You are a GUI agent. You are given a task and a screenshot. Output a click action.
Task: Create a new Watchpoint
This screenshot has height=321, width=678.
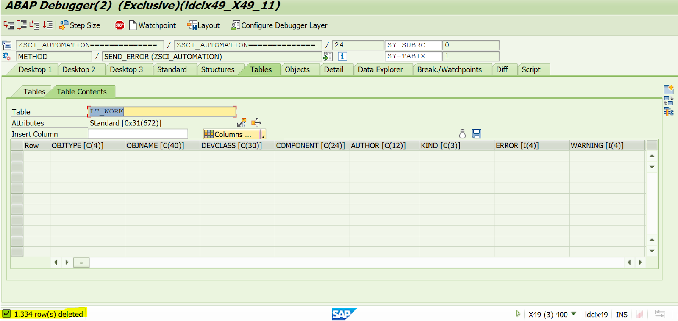tap(153, 25)
